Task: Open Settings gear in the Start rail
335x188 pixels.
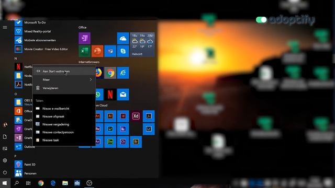Action: 5,160
